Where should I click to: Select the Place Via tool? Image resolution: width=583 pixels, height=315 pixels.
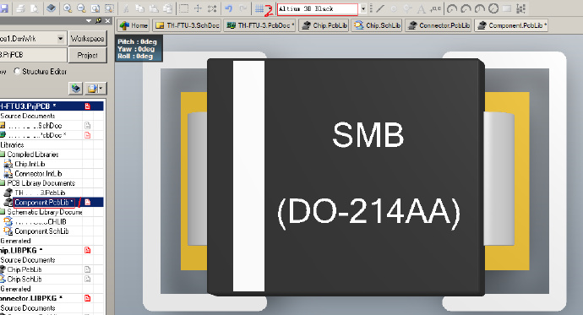coord(407,8)
